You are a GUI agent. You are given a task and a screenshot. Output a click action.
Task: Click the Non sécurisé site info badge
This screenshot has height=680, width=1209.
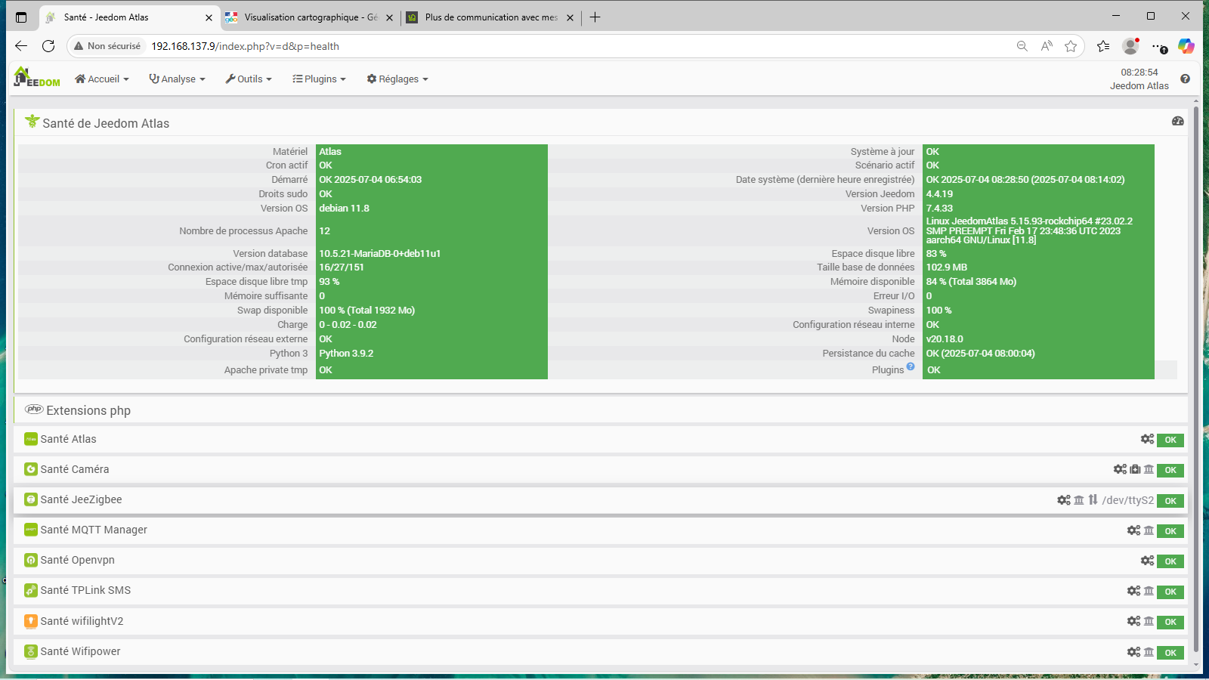(x=107, y=46)
